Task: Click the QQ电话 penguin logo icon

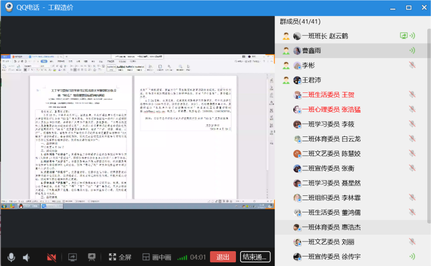Action: (8, 7)
